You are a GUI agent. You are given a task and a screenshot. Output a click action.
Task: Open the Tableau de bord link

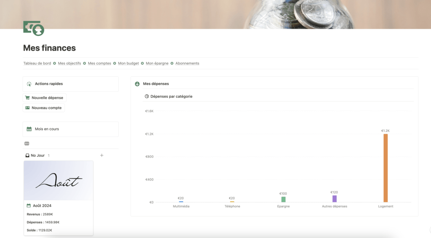pyautogui.click(x=37, y=64)
